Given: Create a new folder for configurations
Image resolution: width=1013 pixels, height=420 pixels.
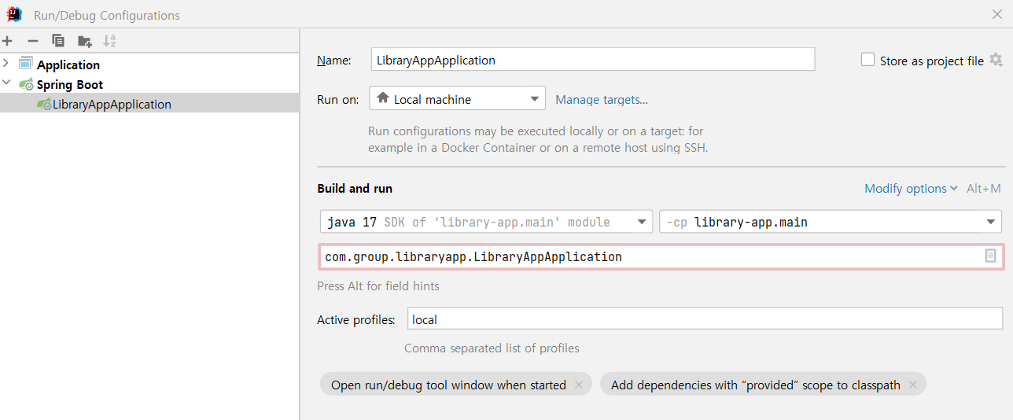Looking at the screenshot, I should click(x=84, y=41).
